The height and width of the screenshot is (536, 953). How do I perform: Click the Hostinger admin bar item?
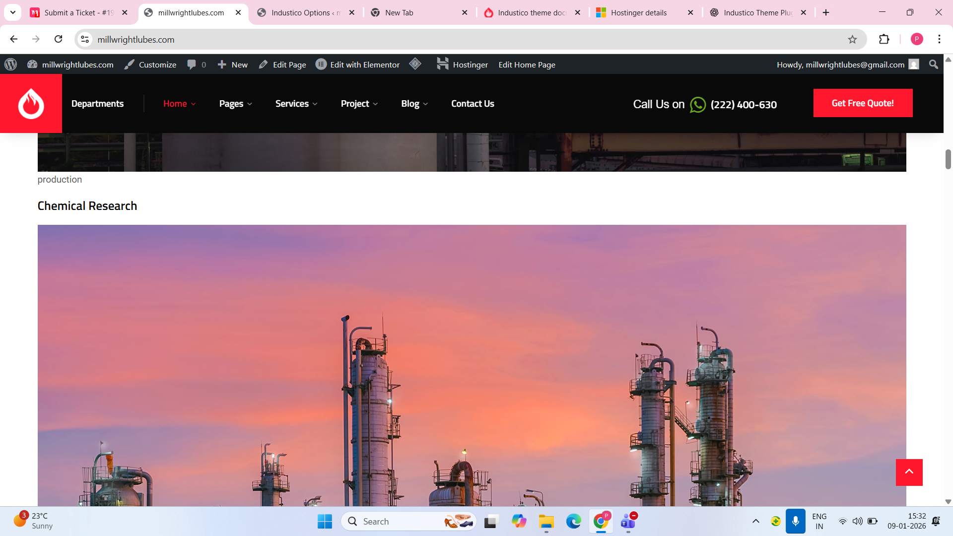462,65
